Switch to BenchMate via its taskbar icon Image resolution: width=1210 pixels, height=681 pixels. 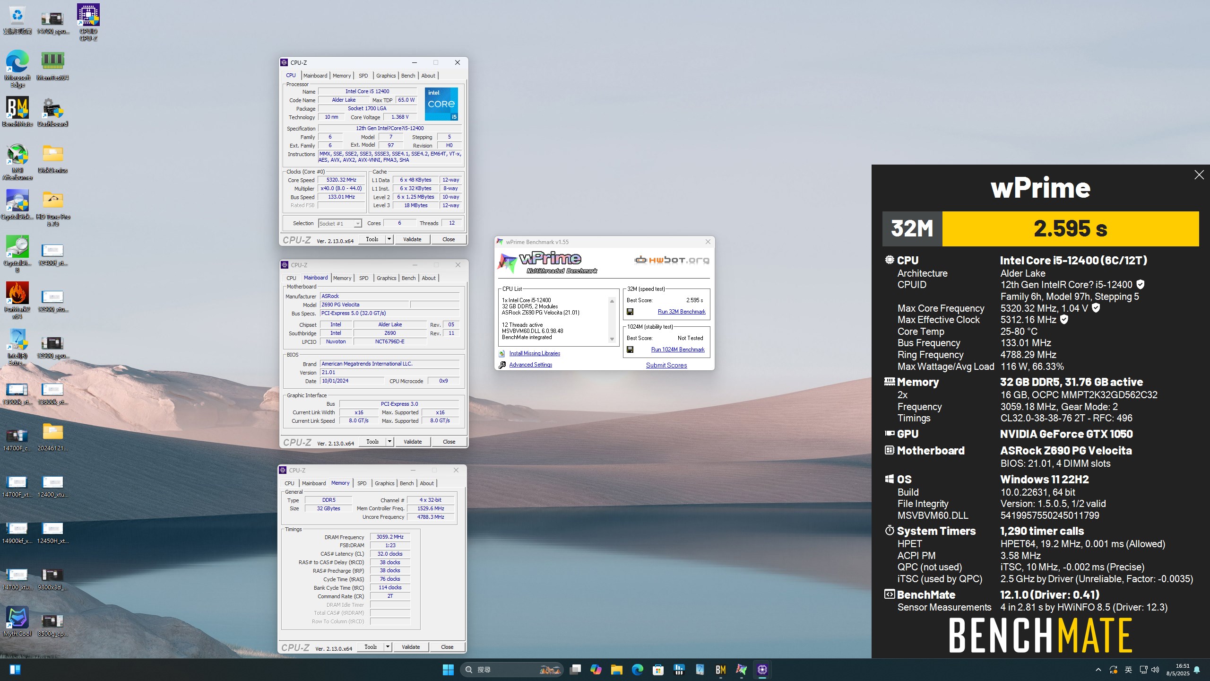[x=721, y=670]
